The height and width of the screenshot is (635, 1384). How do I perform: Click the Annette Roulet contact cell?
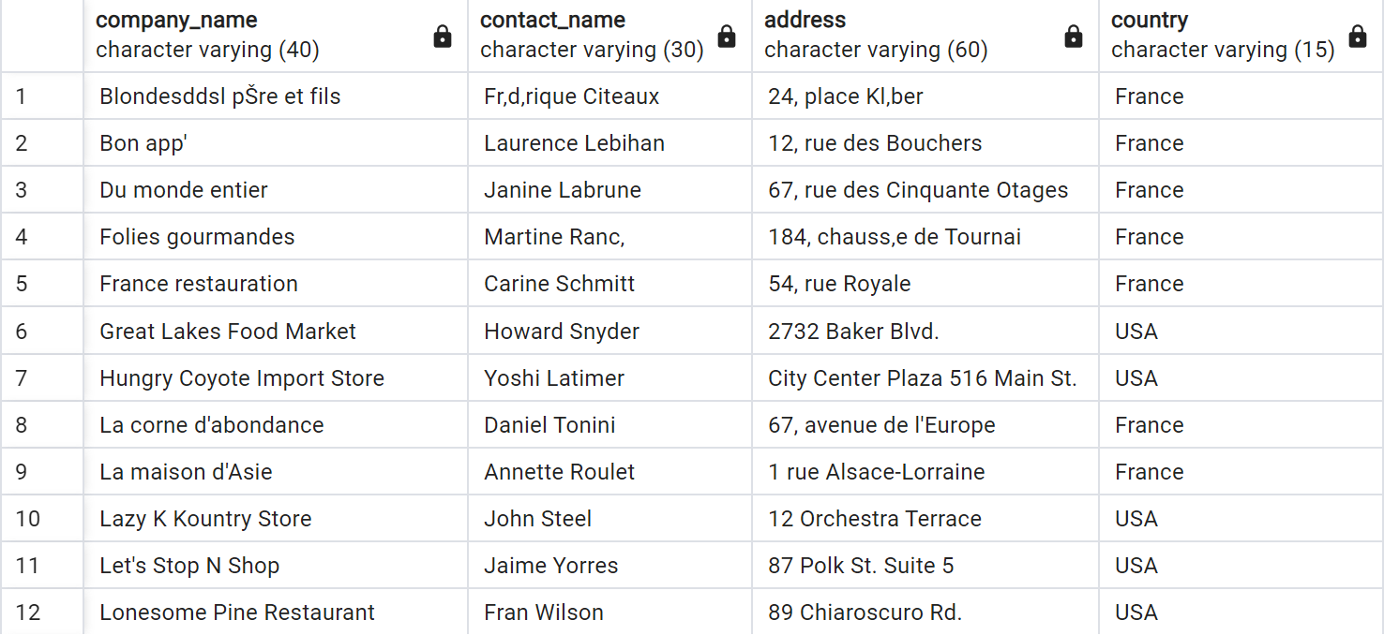(x=609, y=471)
